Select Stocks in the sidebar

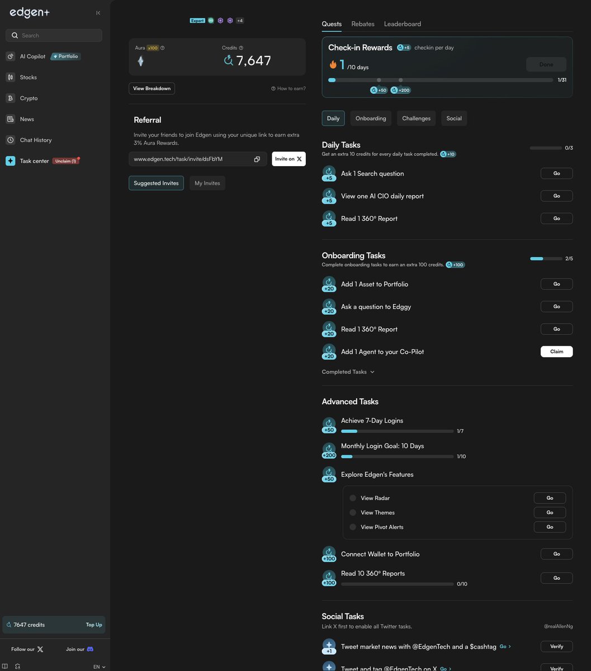point(26,77)
